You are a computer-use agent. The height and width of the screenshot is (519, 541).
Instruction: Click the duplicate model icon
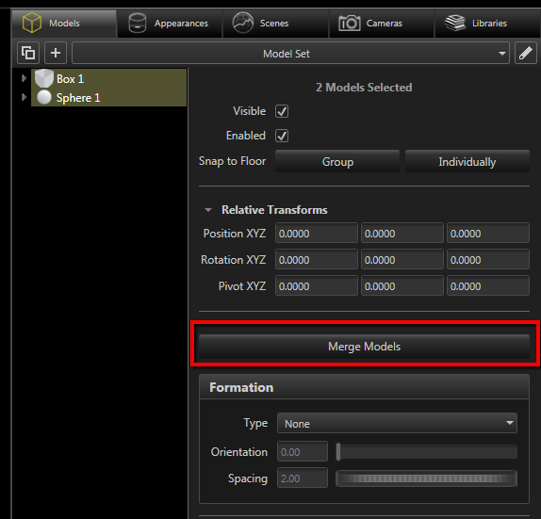[x=28, y=53]
